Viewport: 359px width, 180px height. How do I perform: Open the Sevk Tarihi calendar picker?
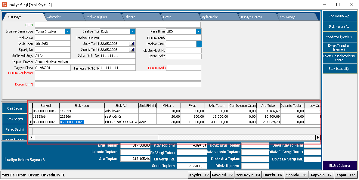click(132, 44)
